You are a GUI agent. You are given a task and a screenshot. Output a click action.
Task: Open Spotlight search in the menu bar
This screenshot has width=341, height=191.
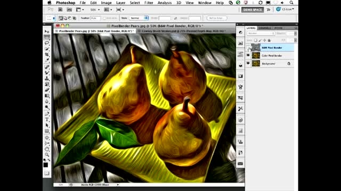pyautogui.click(x=291, y=3)
